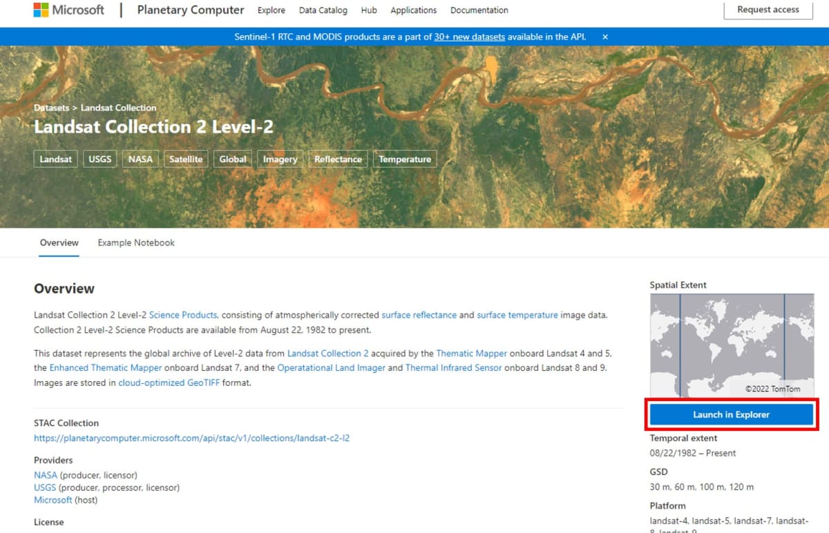
Task: Go to the Datasets breadcrumb
Action: pos(52,108)
